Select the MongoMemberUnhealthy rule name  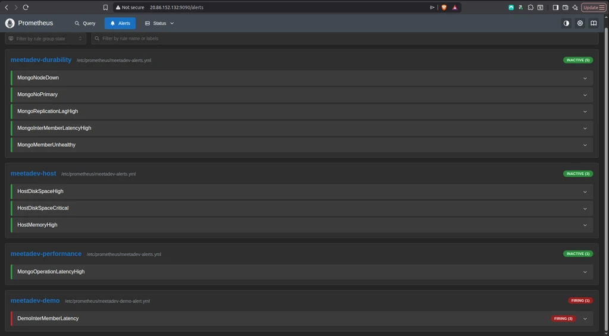[x=46, y=145]
